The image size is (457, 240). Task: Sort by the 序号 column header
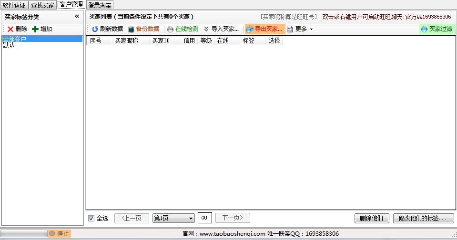pyautogui.click(x=99, y=40)
